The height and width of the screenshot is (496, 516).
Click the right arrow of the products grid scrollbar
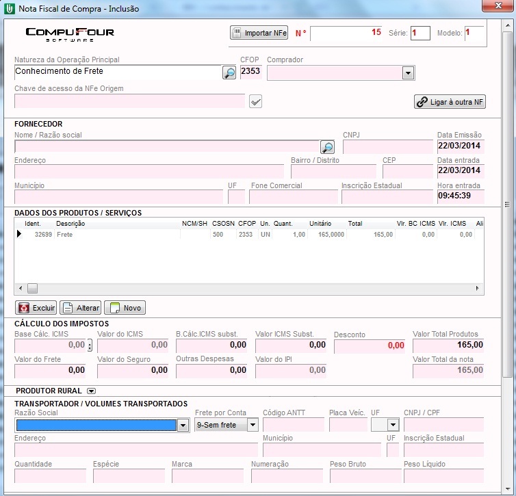coord(478,289)
